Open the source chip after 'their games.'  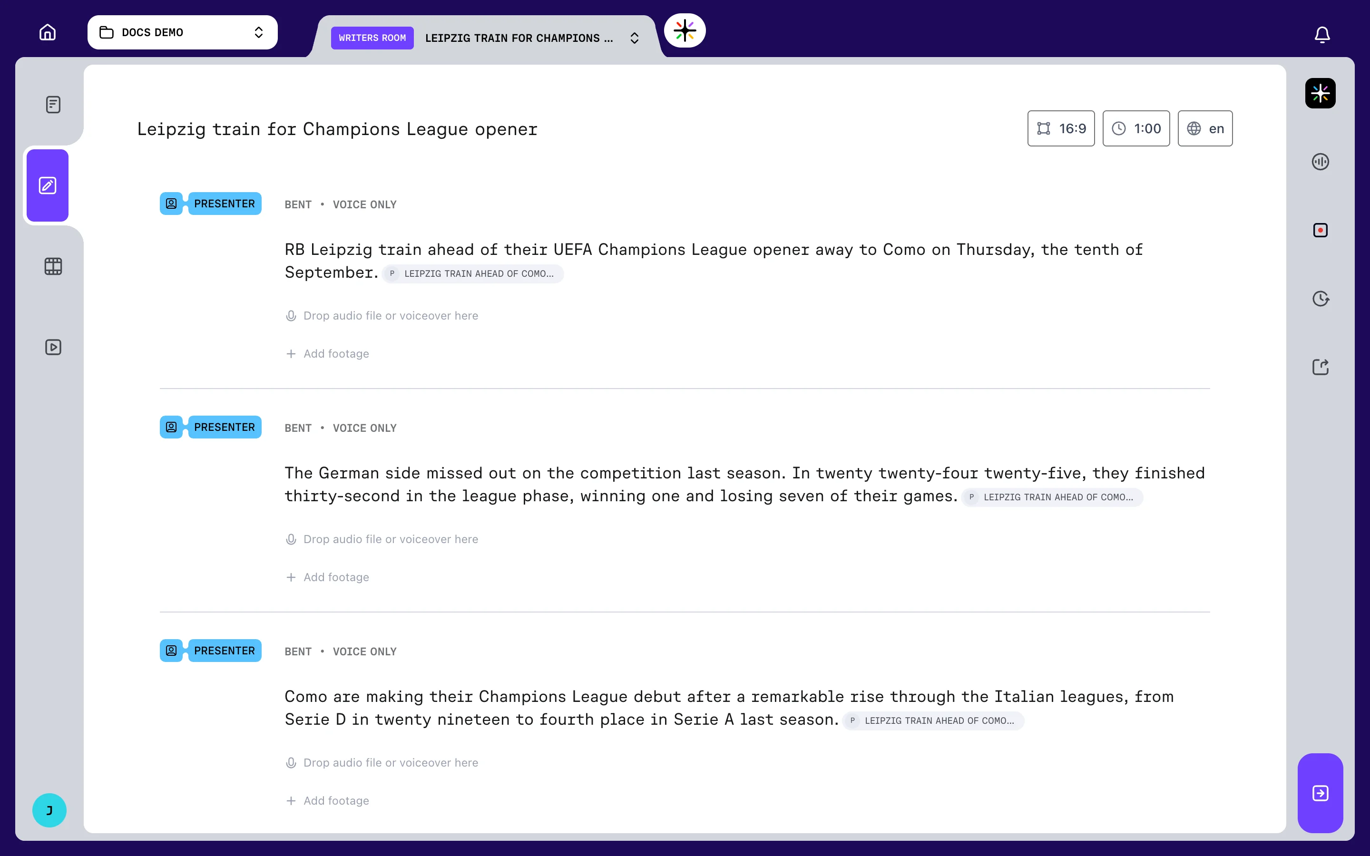1052,497
